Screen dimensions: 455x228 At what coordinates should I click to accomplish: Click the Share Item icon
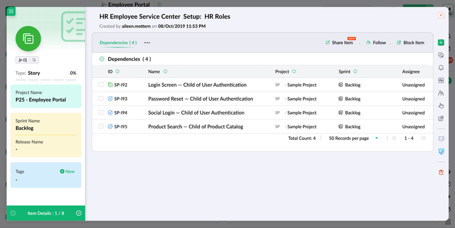[327, 42]
